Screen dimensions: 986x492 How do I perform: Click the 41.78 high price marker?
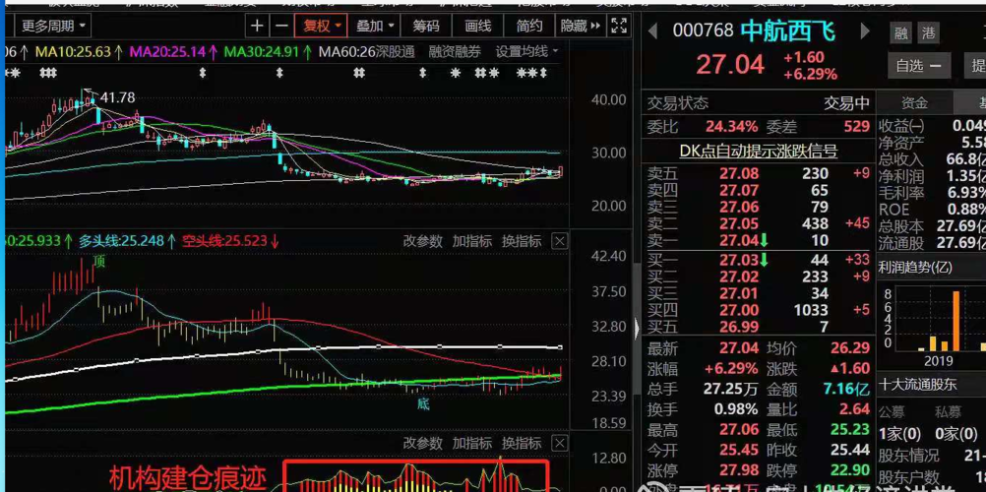coord(117,97)
